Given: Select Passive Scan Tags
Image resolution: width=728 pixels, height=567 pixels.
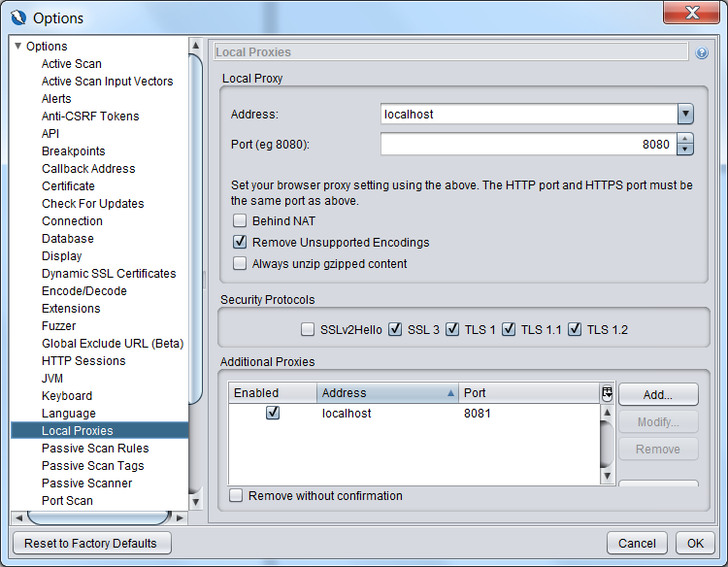Looking at the screenshot, I should [93, 466].
